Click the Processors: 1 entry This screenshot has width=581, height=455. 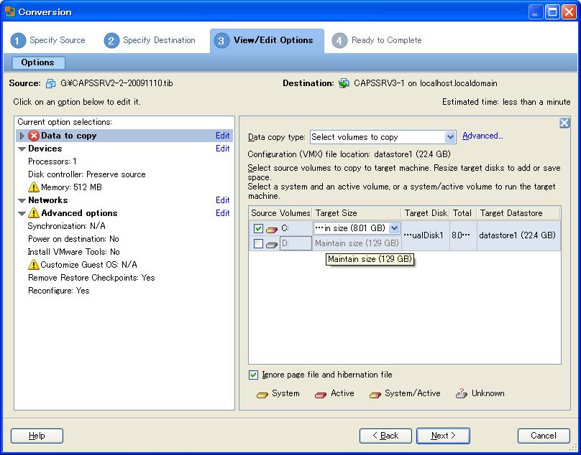pyautogui.click(x=52, y=161)
